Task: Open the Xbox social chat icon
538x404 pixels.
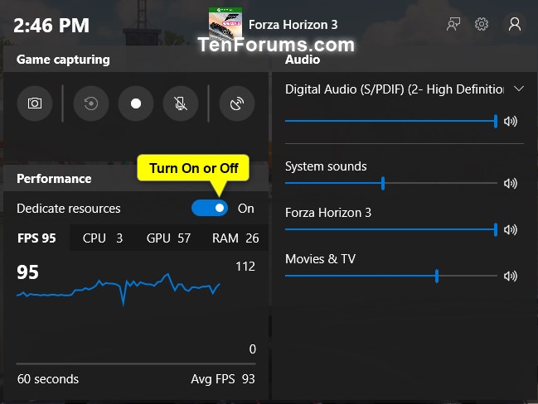Action: (x=453, y=24)
